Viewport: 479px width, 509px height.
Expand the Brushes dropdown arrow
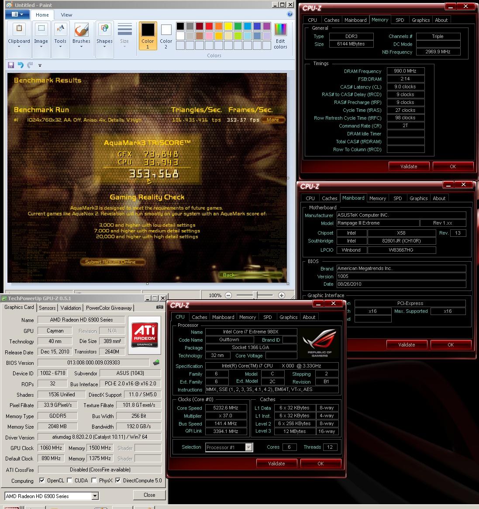(81, 47)
